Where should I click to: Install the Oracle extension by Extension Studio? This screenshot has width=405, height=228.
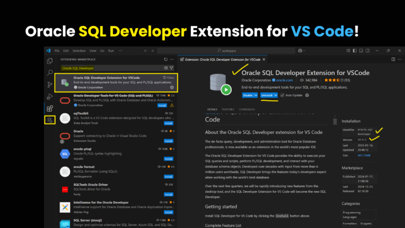click(x=168, y=141)
